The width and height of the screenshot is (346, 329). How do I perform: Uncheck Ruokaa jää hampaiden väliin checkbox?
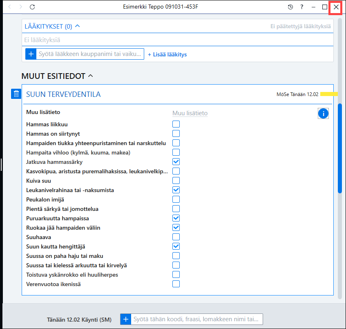176,227
